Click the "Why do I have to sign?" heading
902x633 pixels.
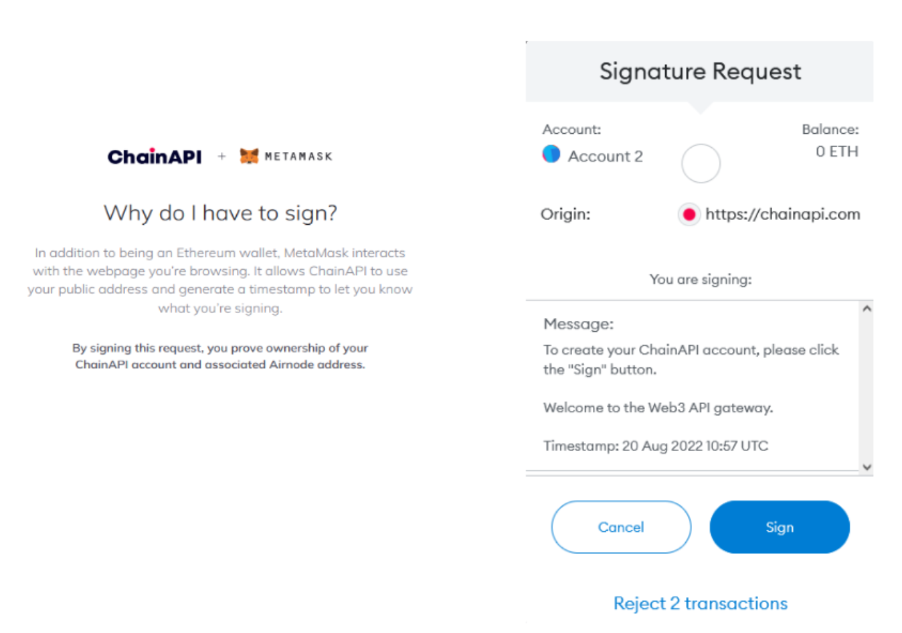(x=220, y=213)
